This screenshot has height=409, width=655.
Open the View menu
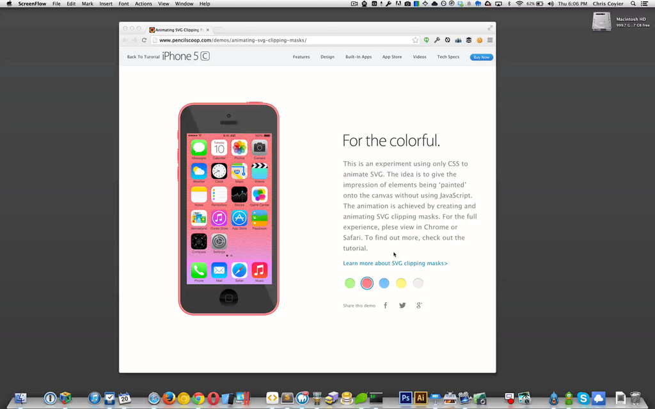point(163,4)
